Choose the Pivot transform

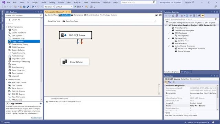pos(14,64)
